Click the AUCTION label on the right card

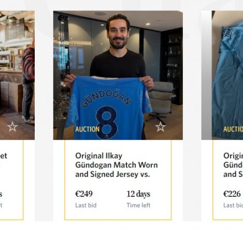pyautogui.click(x=233, y=129)
